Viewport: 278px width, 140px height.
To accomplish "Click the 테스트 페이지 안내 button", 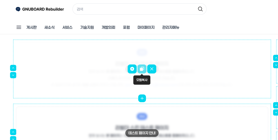I will click(x=142, y=133).
